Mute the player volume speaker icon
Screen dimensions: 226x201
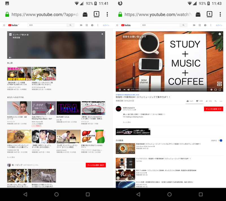pos(128,90)
